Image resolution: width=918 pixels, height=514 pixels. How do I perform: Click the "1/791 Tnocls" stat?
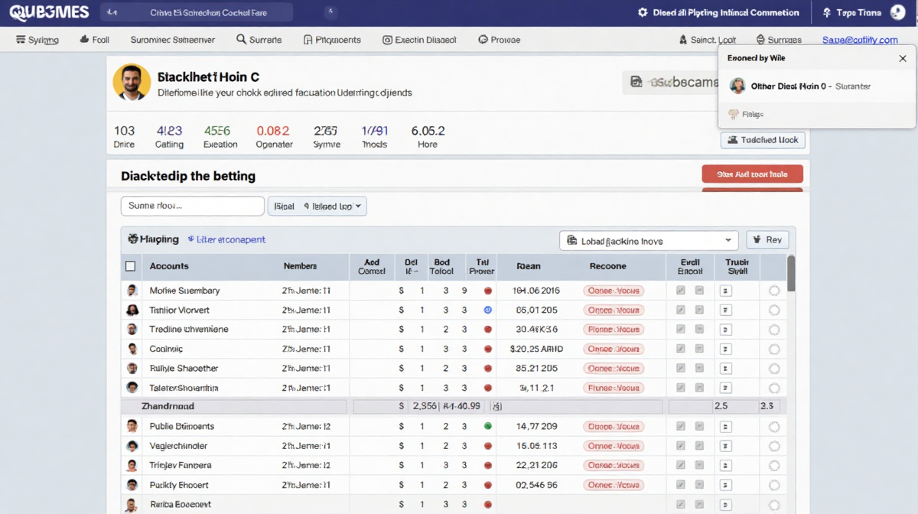coord(375,137)
